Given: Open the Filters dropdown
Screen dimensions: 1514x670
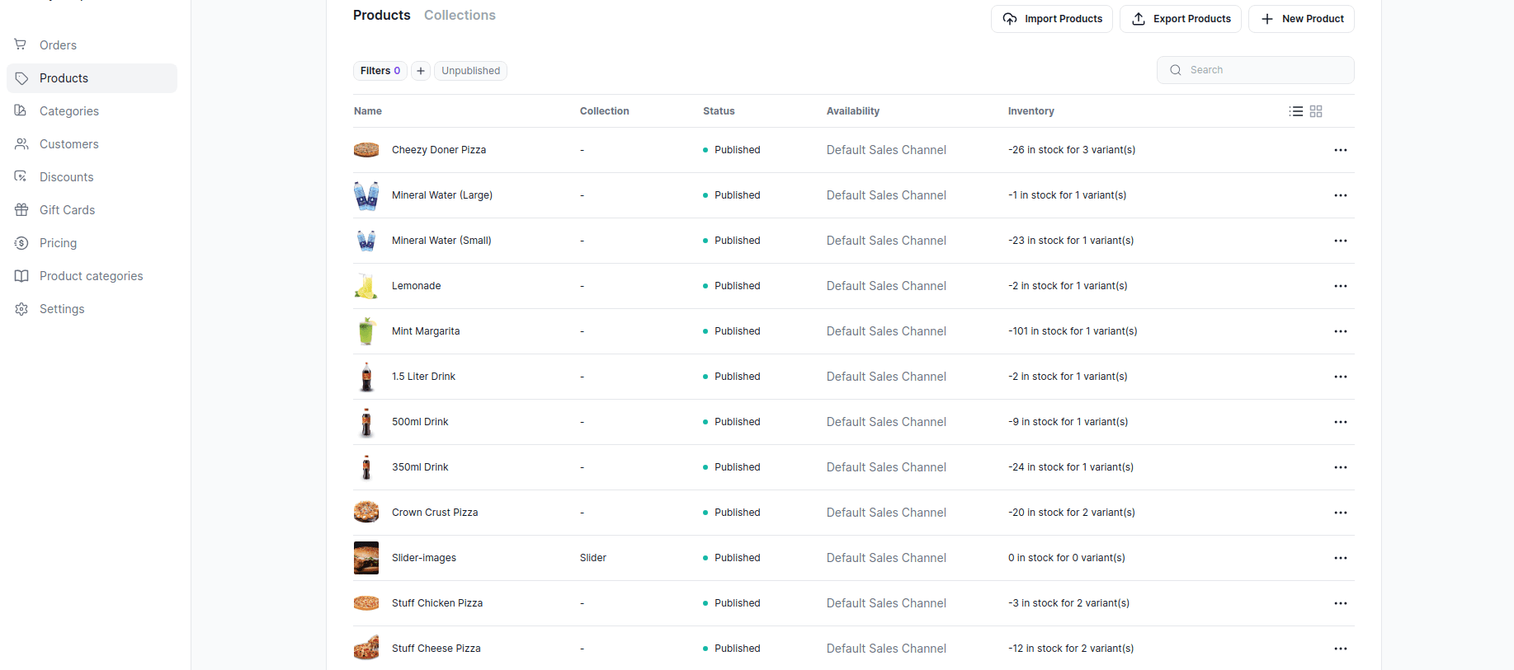Looking at the screenshot, I should [380, 71].
